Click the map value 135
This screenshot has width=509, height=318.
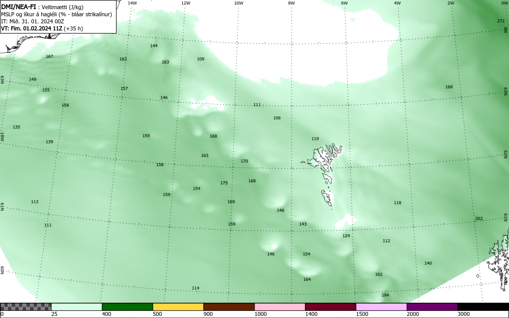16,127
